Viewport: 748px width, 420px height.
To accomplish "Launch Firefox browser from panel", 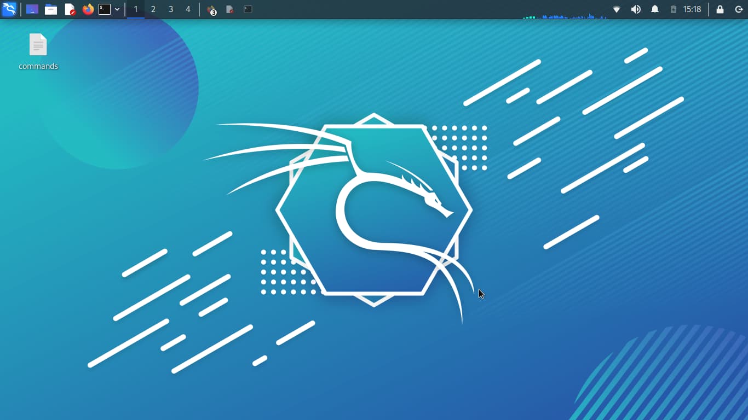I will pos(88,9).
